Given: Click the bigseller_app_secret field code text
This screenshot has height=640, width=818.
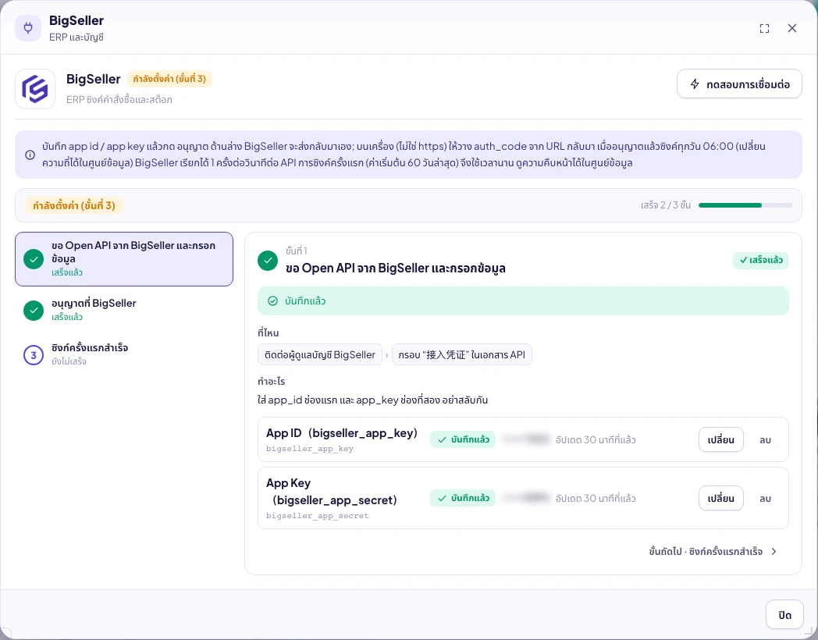Looking at the screenshot, I should 317,516.
